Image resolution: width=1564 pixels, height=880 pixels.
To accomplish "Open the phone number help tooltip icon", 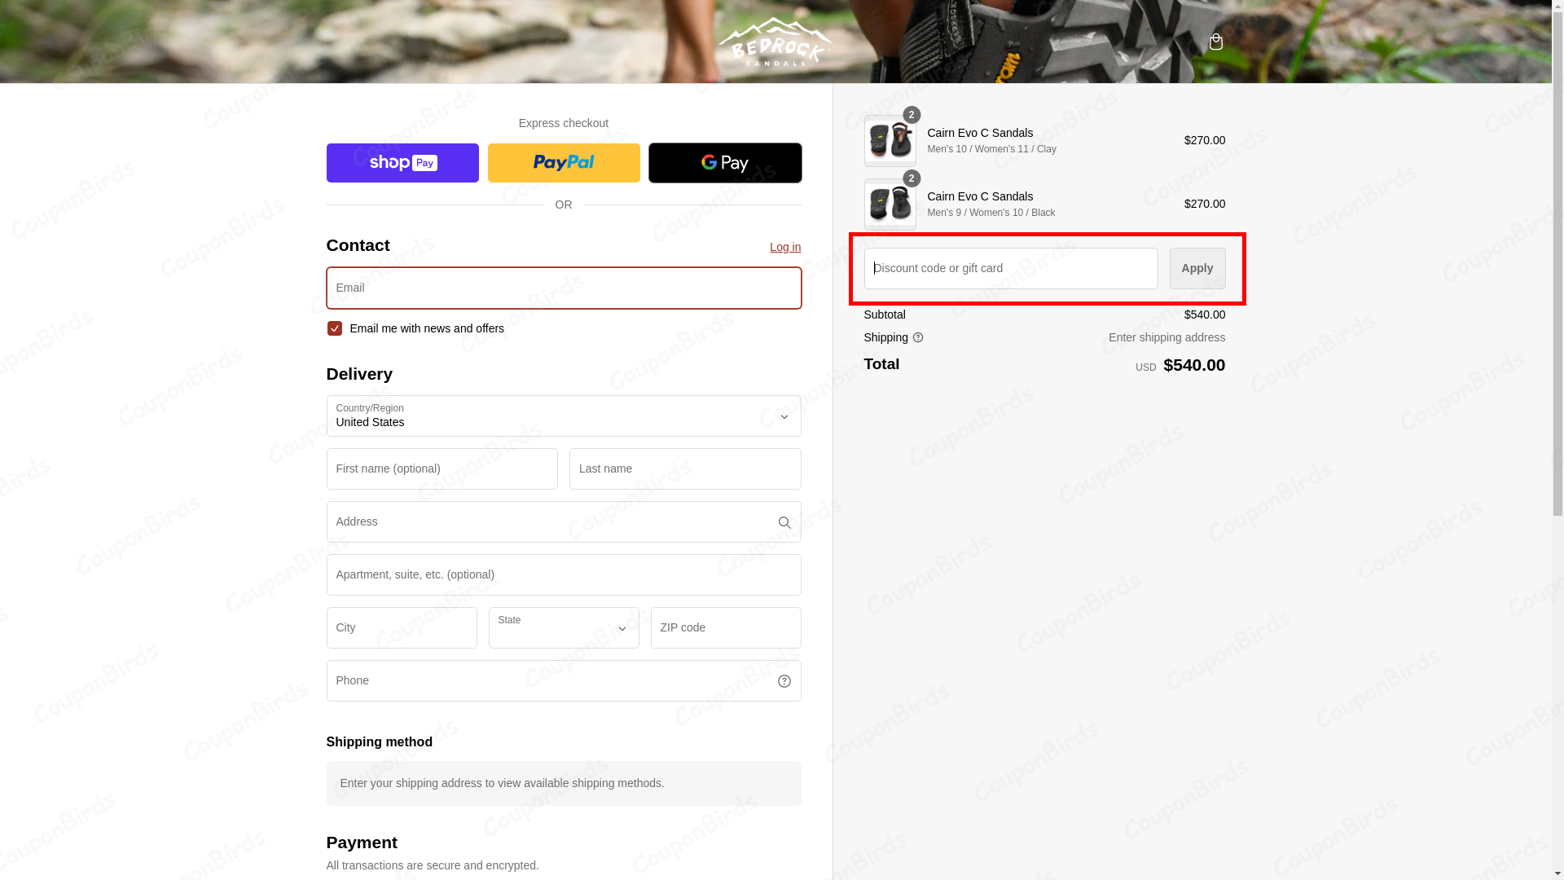I will click(x=784, y=680).
